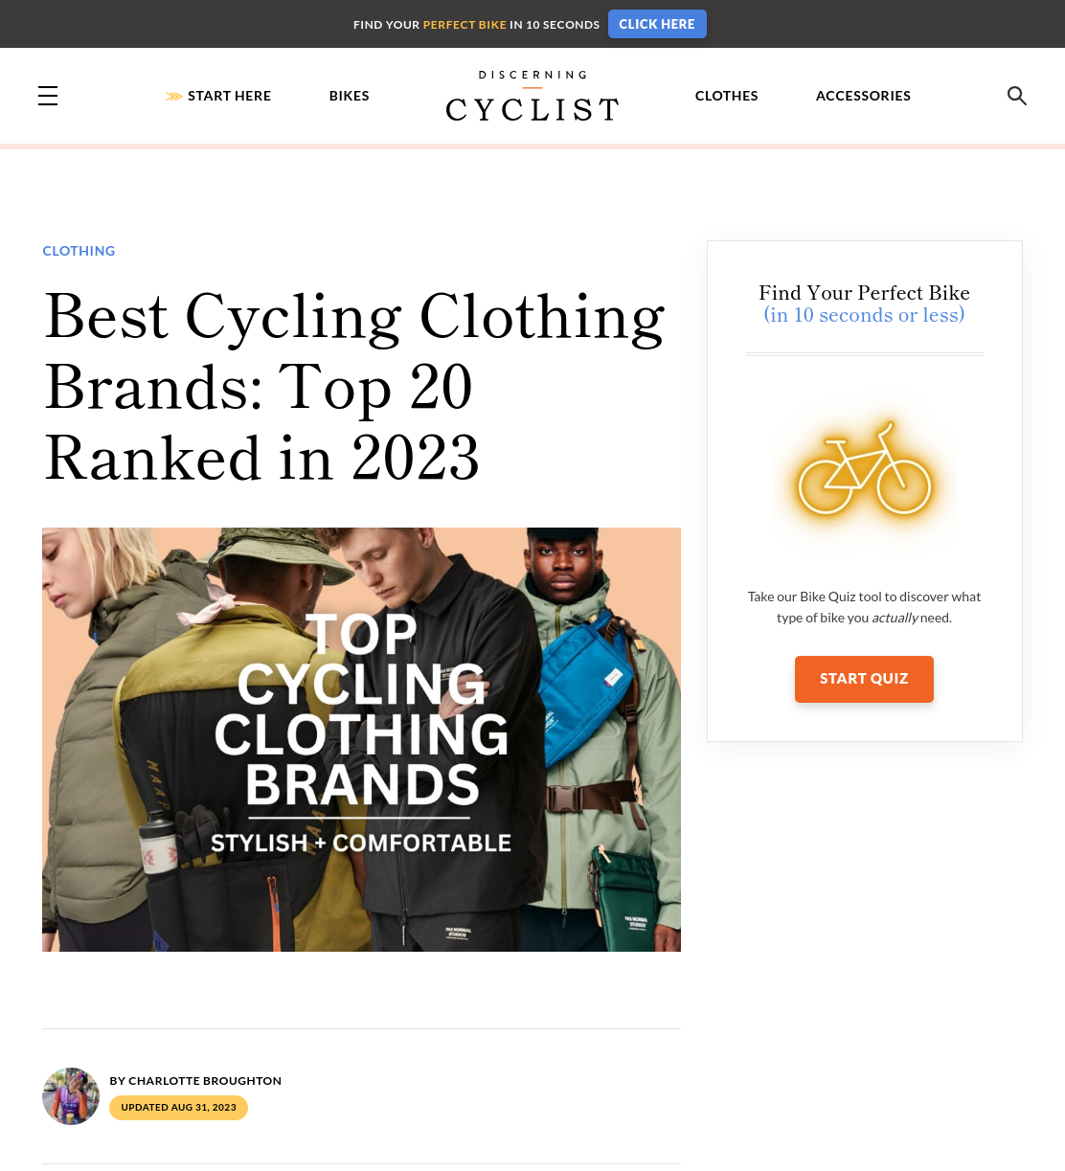Image resolution: width=1065 pixels, height=1171 pixels.
Task: Go to the Discerning Cyclist logo homepage
Action: click(532, 96)
